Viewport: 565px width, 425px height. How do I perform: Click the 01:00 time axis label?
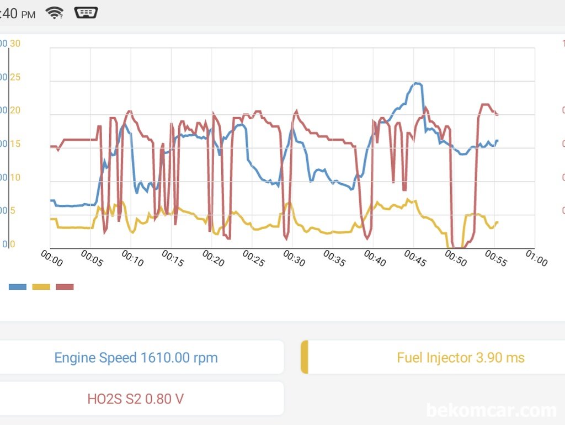click(536, 258)
